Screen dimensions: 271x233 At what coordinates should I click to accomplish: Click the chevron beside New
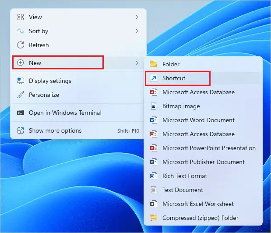coord(137,63)
